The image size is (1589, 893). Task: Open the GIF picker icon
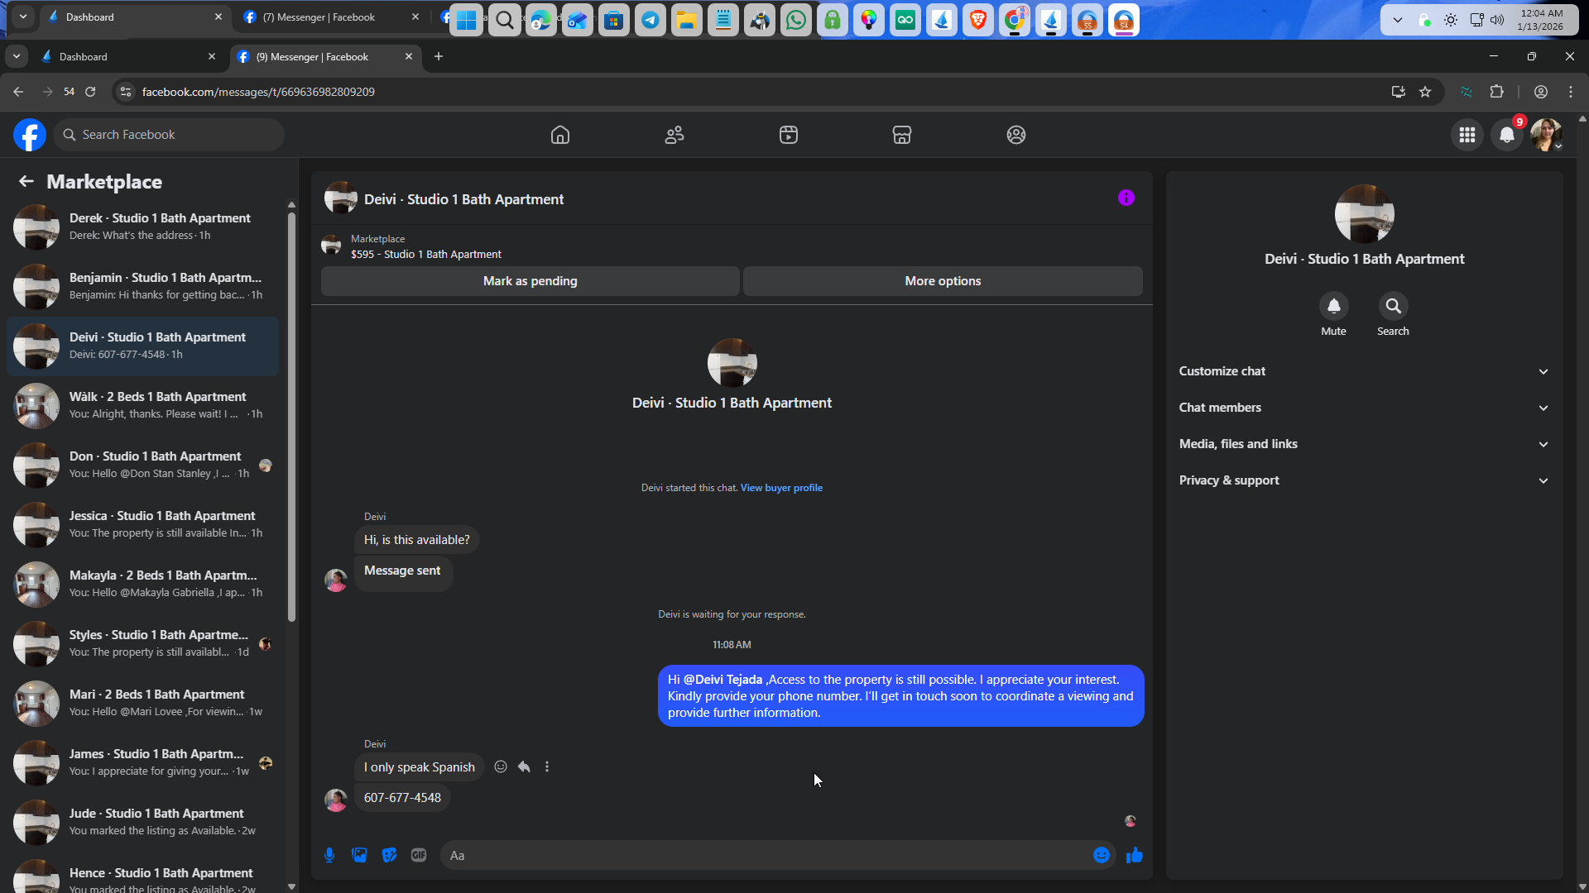pyautogui.click(x=419, y=855)
